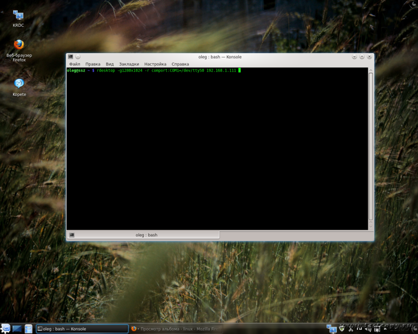
Task: Open the KRDC desktop icon
Action: coord(18,17)
